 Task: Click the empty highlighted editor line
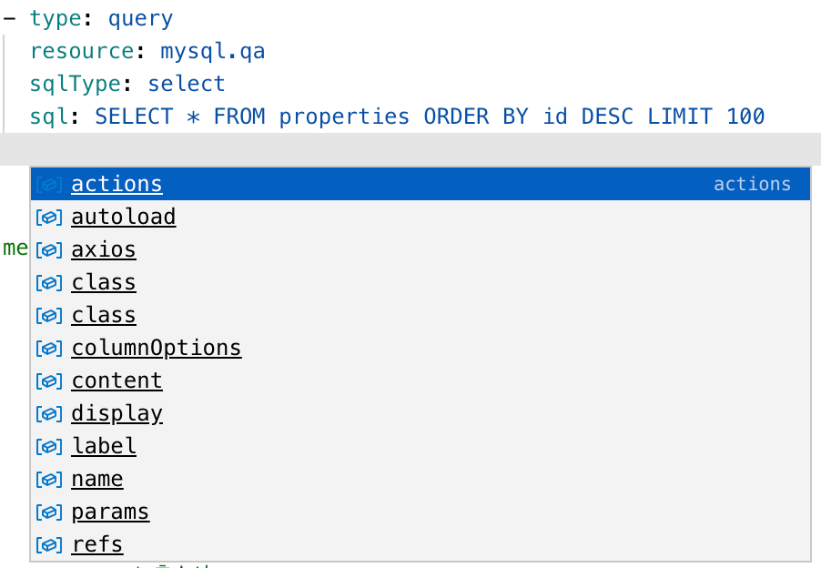coord(410,149)
